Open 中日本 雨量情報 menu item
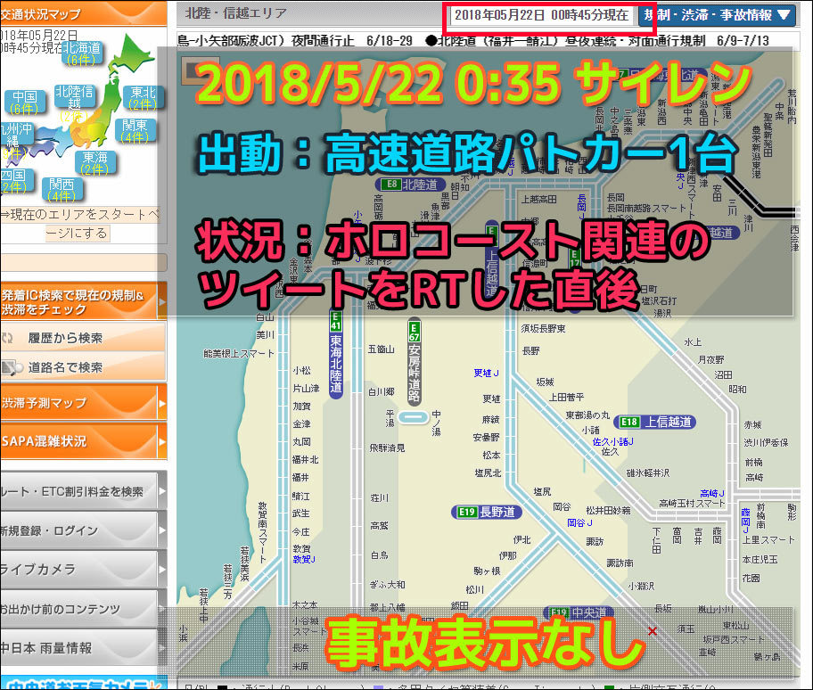Image resolution: width=813 pixels, height=690 pixels. click(83, 647)
